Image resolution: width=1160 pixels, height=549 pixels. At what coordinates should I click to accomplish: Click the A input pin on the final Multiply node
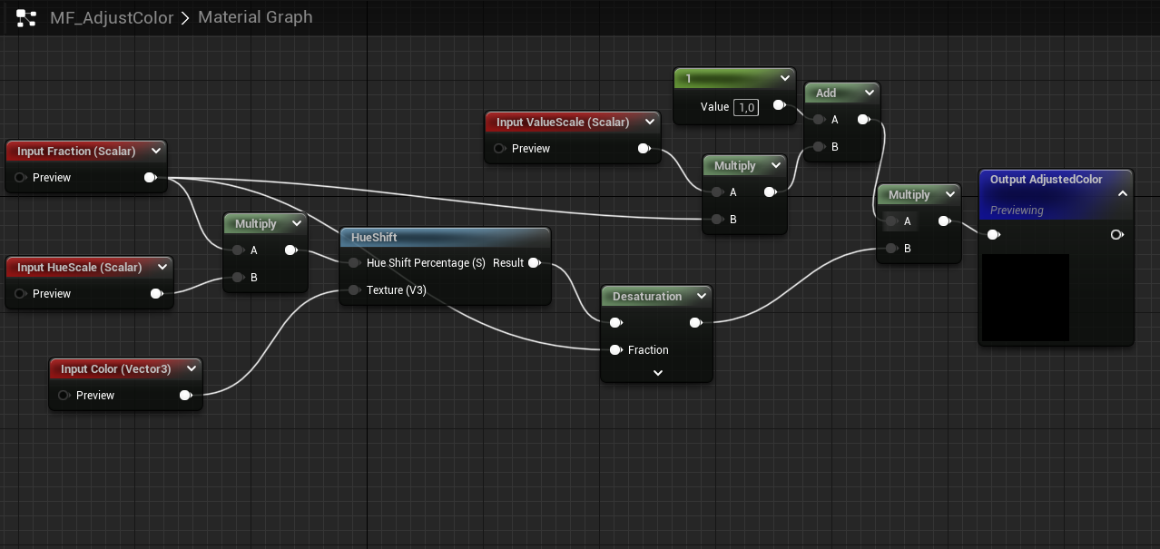(x=891, y=221)
